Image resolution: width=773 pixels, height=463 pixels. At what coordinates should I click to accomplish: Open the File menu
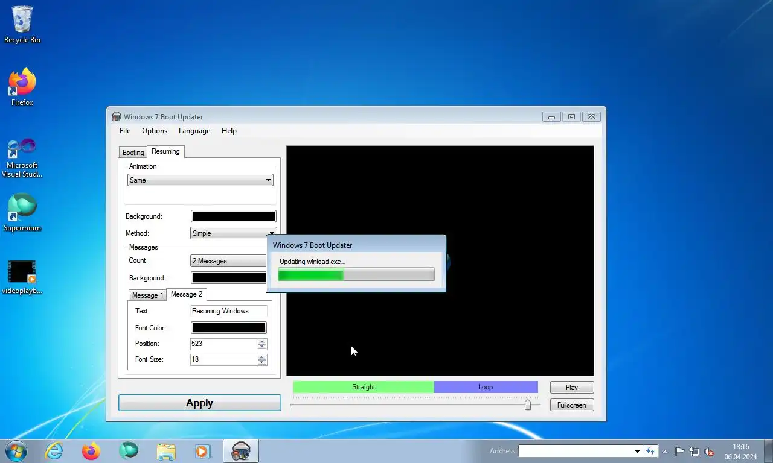(125, 131)
